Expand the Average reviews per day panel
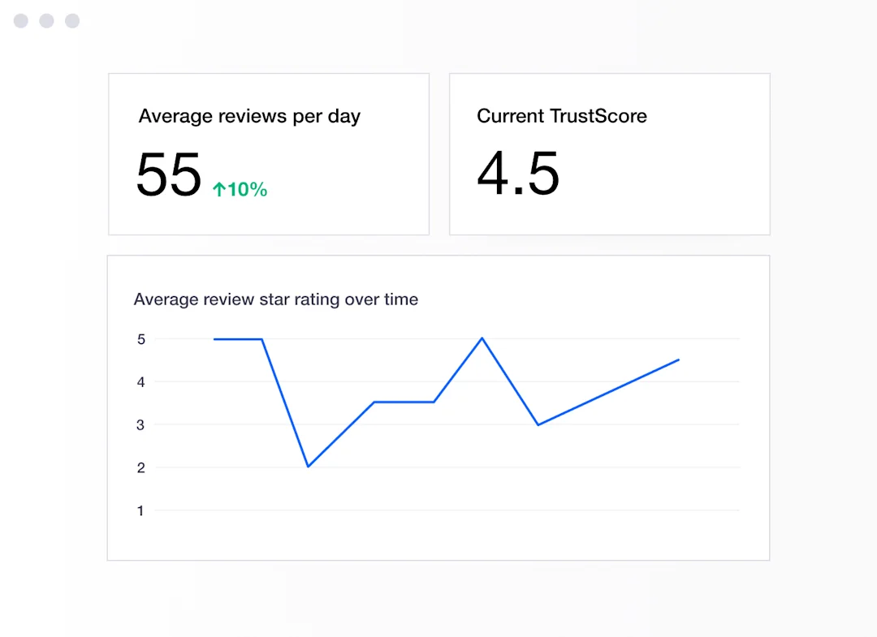Image resolution: width=877 pixels, height=637 pixels. coord(269,153)
